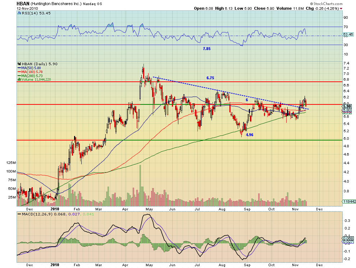Click the Huntington Bancshares Inc. company name
Viewport: 356px width, 268px height.
[56, 4]
